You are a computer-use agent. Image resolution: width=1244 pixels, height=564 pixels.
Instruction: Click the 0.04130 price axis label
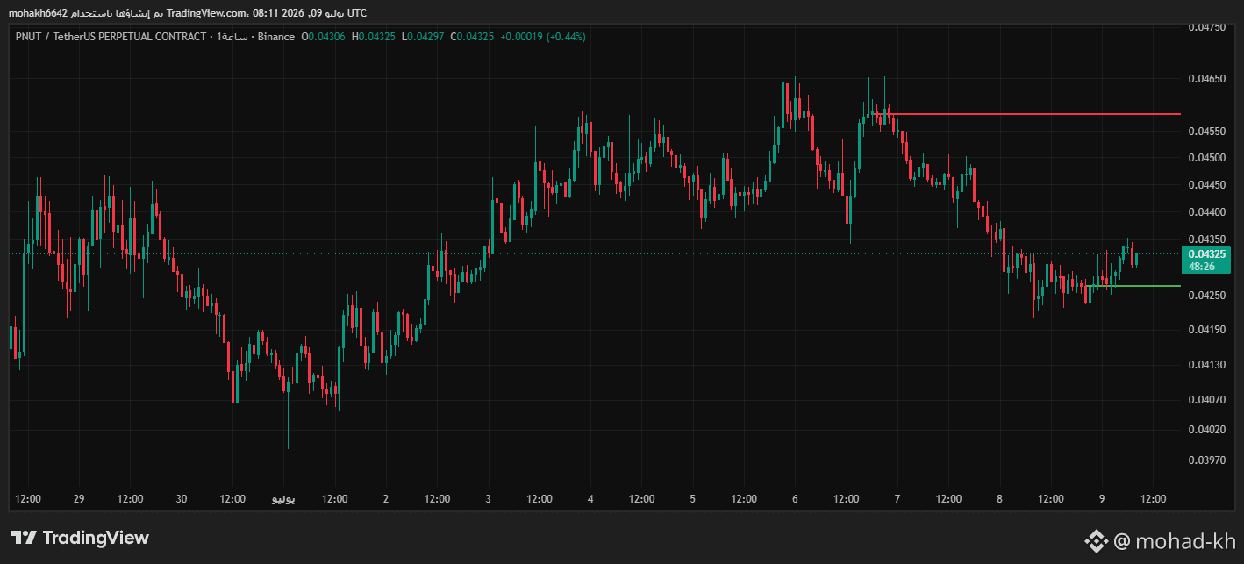click(x=1206, y=364)
